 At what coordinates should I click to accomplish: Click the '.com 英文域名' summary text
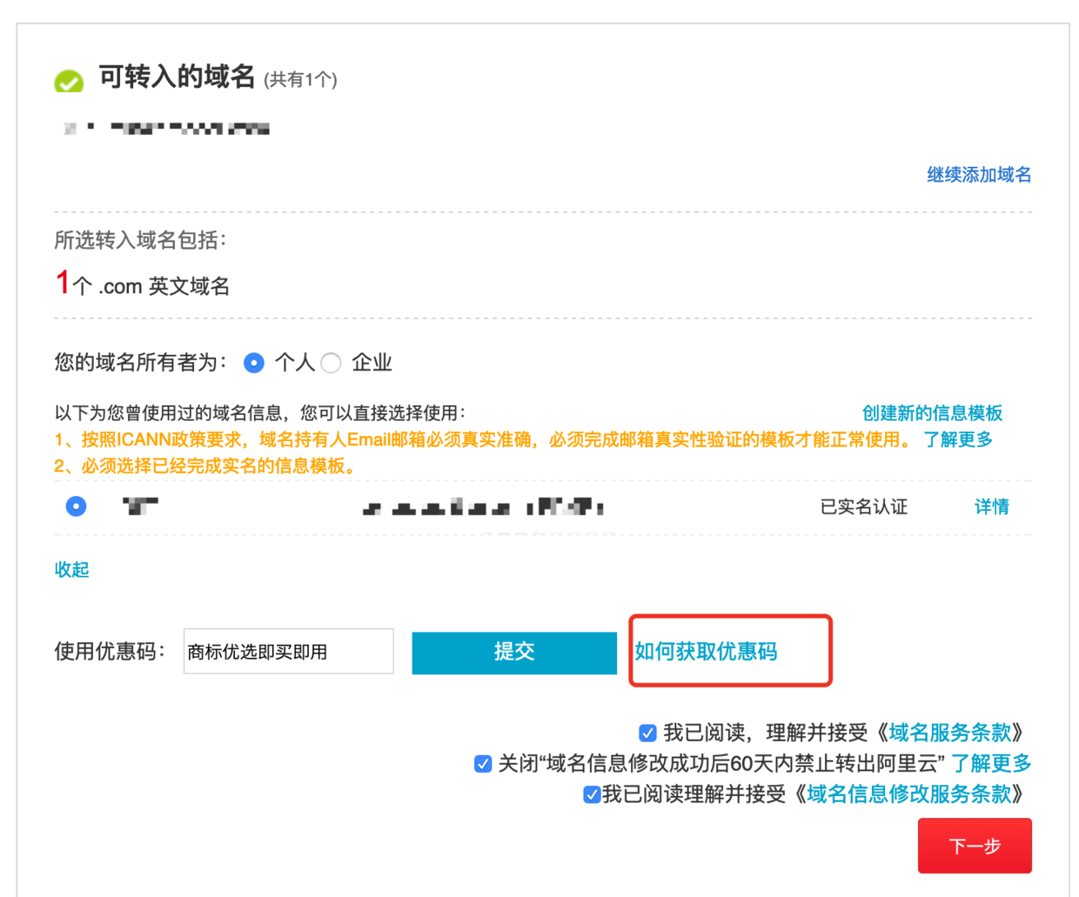coord(164,286)
